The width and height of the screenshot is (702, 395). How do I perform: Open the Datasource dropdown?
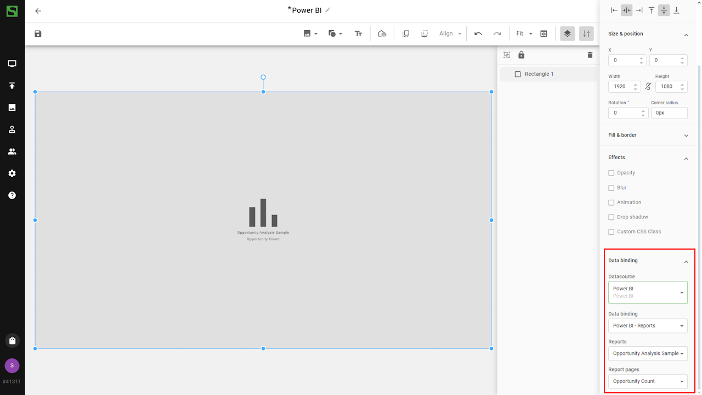(648, 292)
